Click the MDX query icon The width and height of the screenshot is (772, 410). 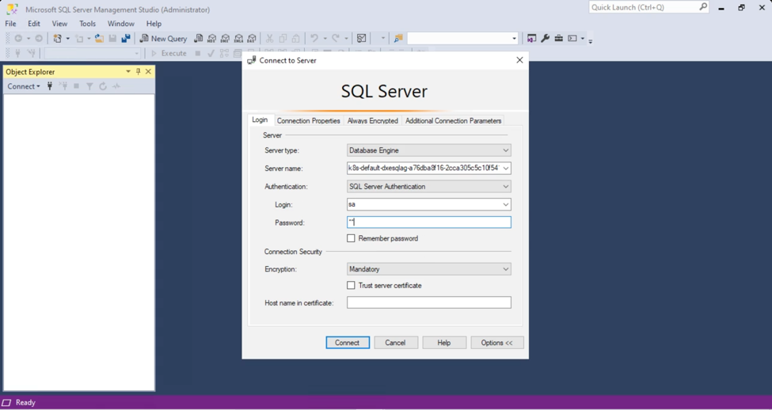[x=211, y=39]
